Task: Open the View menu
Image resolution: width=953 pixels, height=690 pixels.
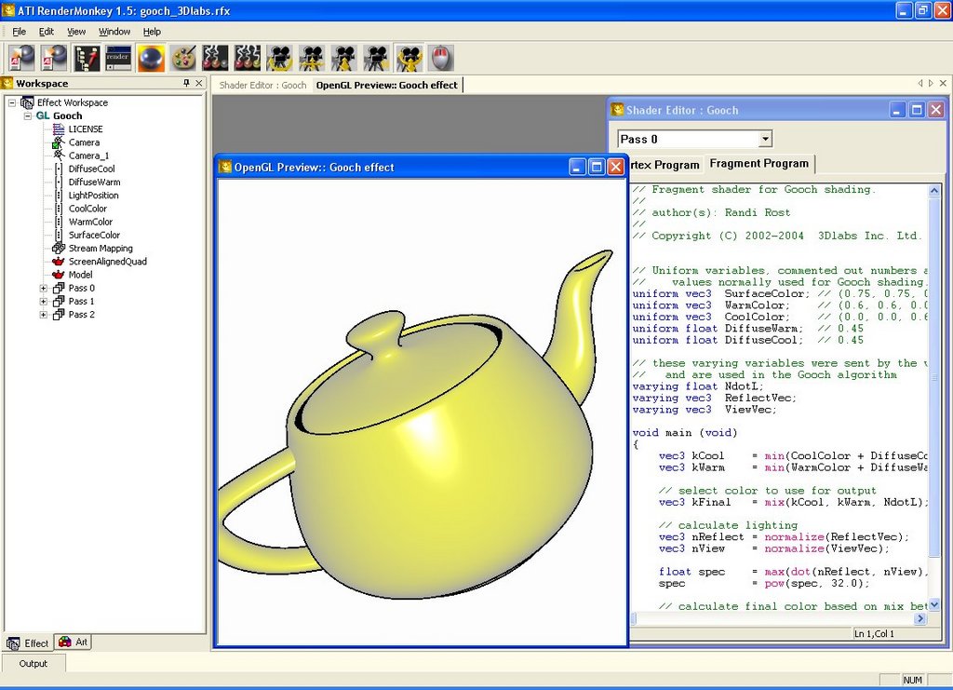Action: click(x=76, y=32)
